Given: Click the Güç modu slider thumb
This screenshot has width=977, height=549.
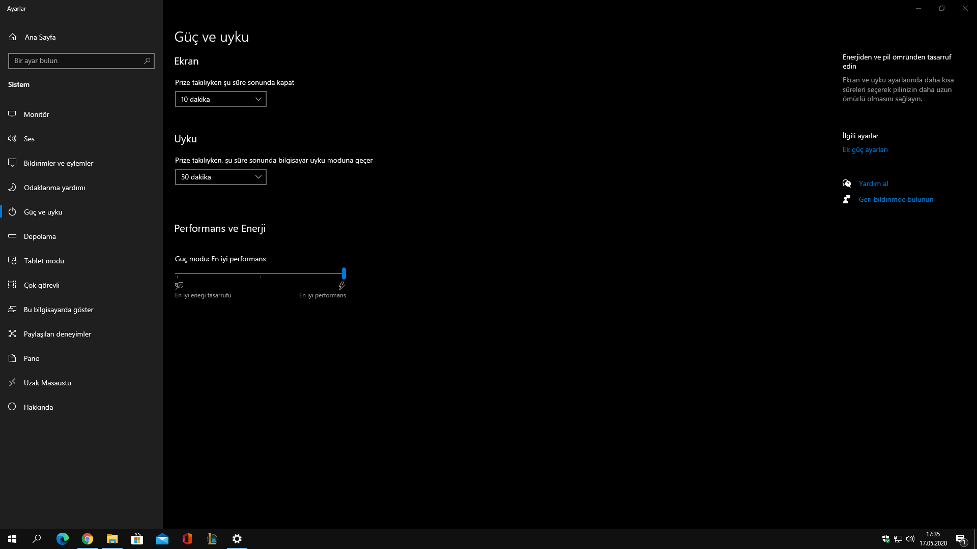Looking at the screenshot, I should coord(344,273).
